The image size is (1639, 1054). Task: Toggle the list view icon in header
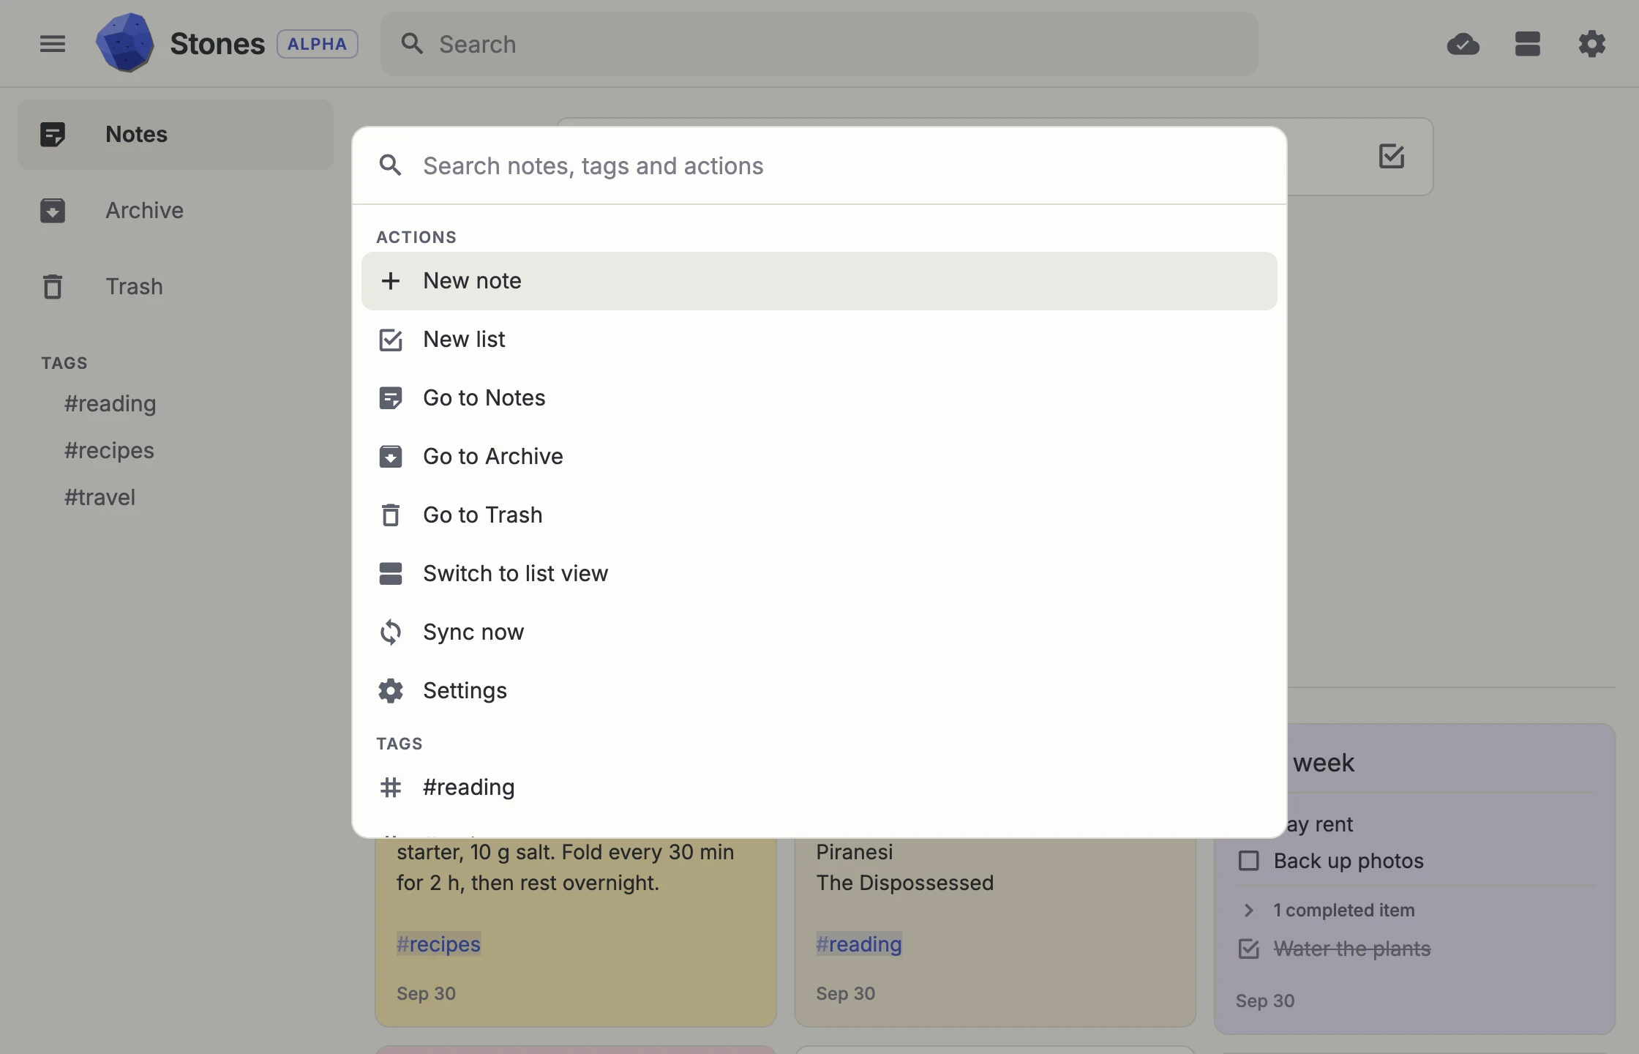pos(1527,44)
